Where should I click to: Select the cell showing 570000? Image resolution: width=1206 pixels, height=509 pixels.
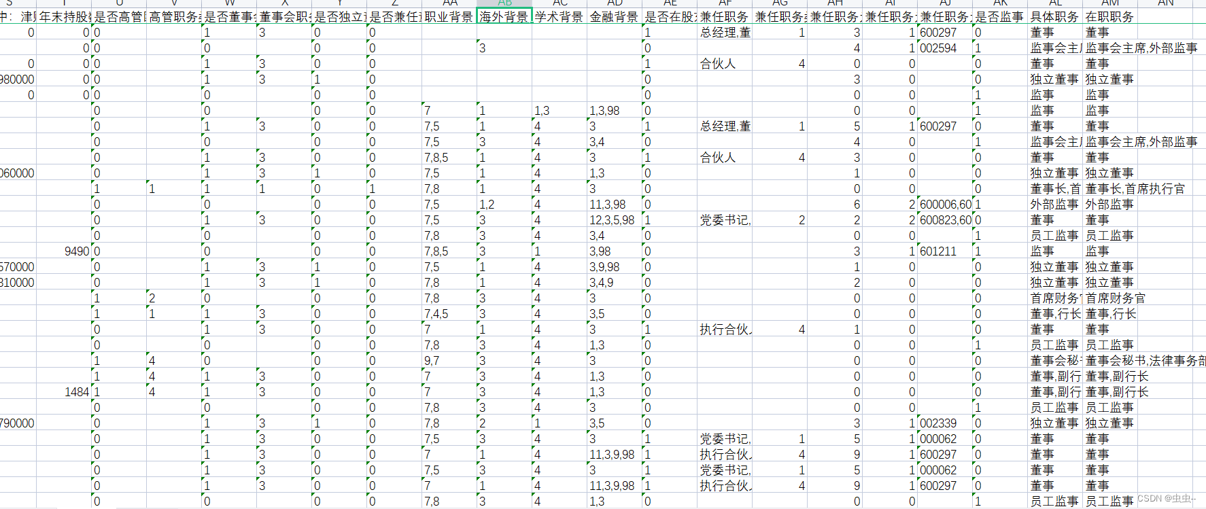click(18, 267)
